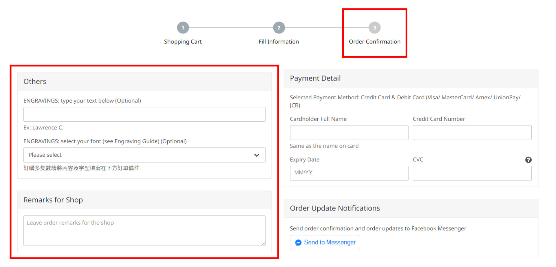Click the Others section heading
556x267 pixels.
[35, 81]
